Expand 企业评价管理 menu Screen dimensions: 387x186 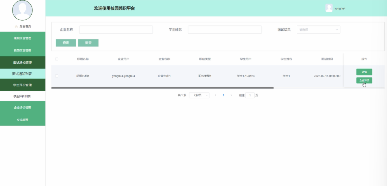tap(23, 108)
